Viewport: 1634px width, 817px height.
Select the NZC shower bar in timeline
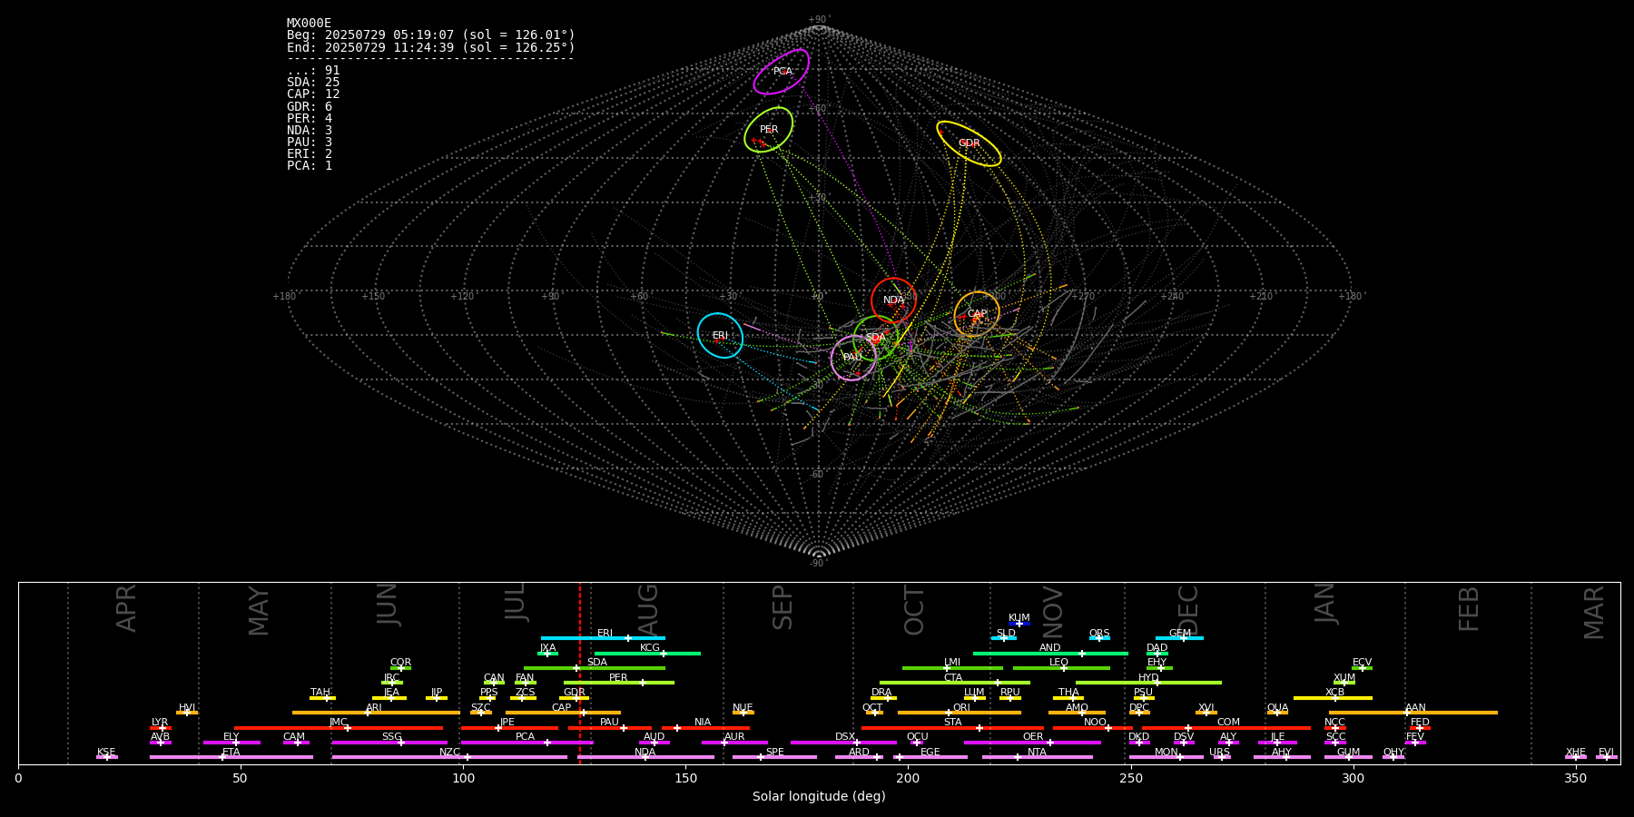pos(449,757)
